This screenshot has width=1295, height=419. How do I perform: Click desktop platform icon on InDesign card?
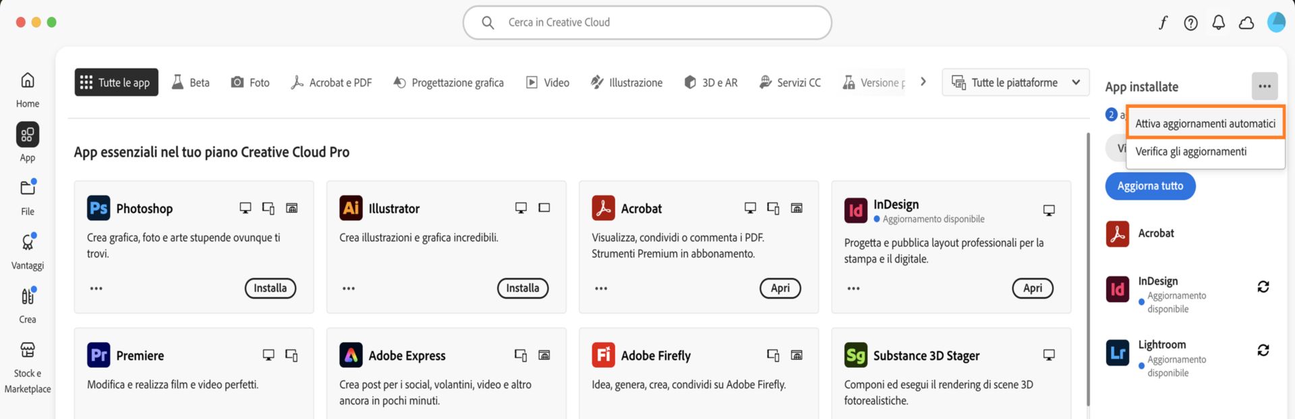1049,211
